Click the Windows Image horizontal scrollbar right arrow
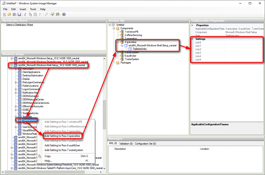The height and width of the screenshot is (175, 265). point(101,172)
